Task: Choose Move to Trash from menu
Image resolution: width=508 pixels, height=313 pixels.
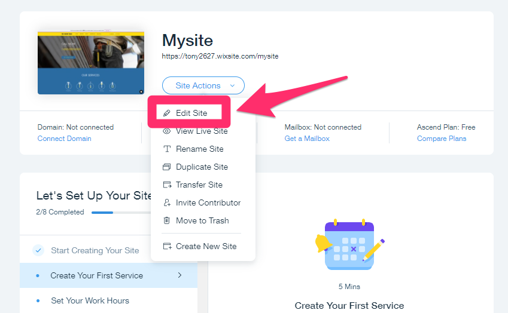Action: pyautogui.click(x=203, y=220)
